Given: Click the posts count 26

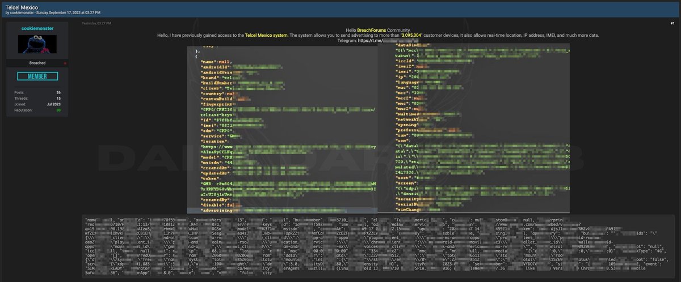Looking at the screenshot, I should tap(58, 92).
